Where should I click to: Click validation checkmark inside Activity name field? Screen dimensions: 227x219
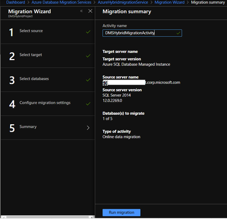178,33
